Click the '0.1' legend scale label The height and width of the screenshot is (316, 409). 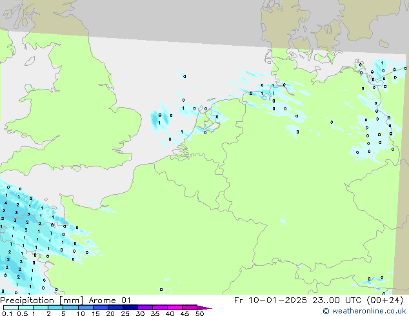pos(7,313)
